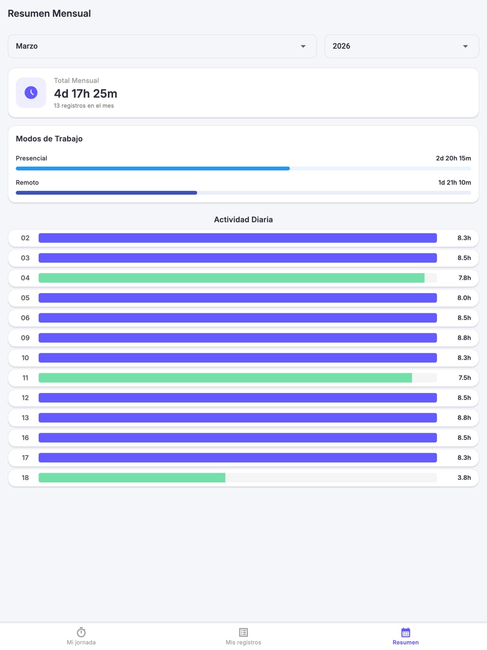Screen dimensions: 487x650
Task: Switch to the Mis registros tab label
Action: (243, 642)
